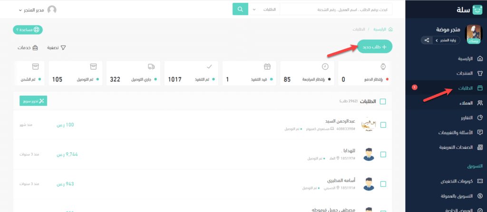Open order of أسامه المطيري
487x212 pixels.
(341, 180)
